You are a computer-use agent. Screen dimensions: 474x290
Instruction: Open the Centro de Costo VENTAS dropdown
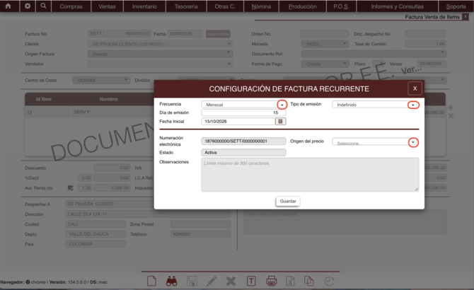coord(101,80)
